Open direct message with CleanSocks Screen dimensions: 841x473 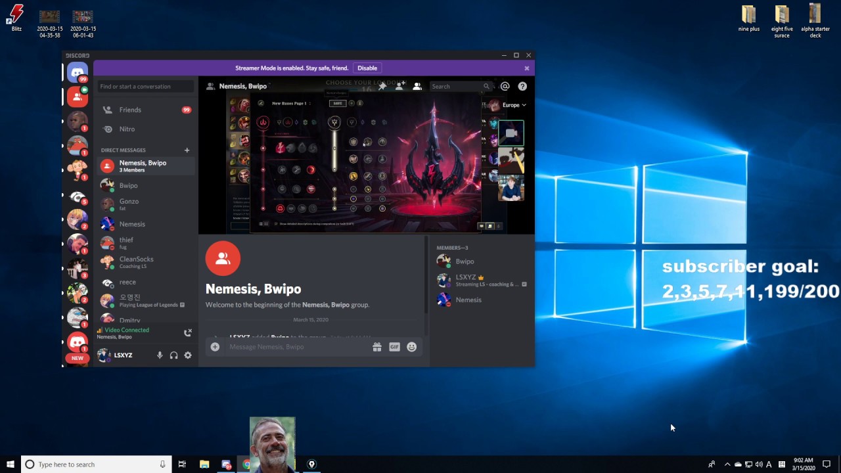tap(146, 262)
